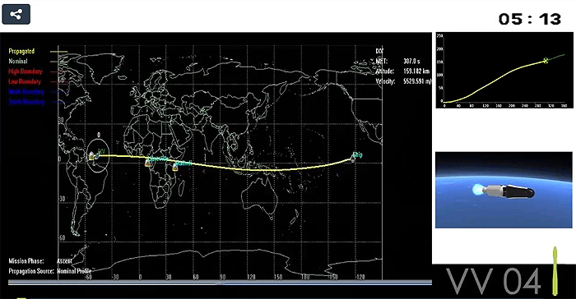576x299 pixels.
Task: Click the share icon button
Action: 16,14
